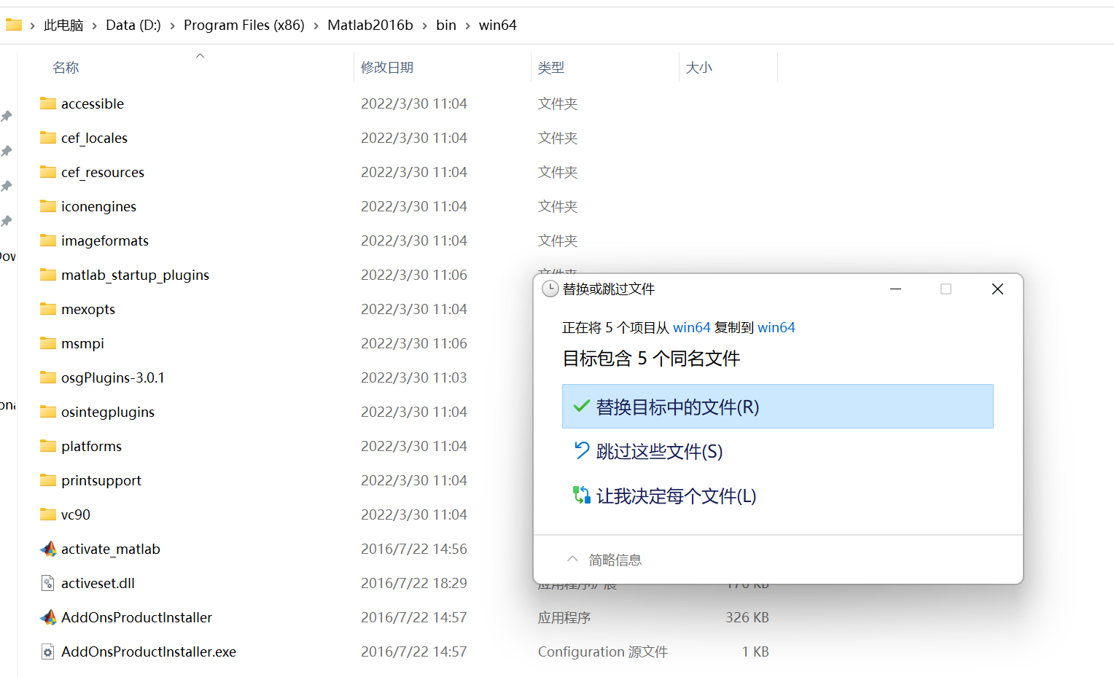Click the activate_matlab MATLAB icon
The height and width of the screenshot is (677, 1114).
[48, 549]
